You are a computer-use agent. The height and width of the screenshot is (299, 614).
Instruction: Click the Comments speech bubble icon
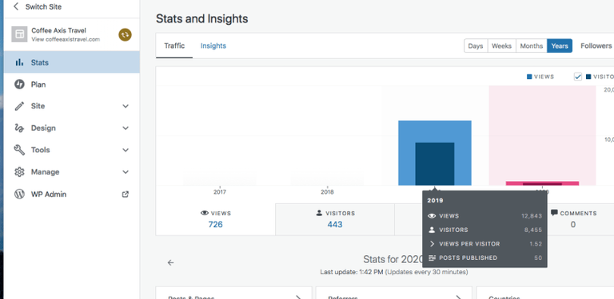[x=554, y=213]
